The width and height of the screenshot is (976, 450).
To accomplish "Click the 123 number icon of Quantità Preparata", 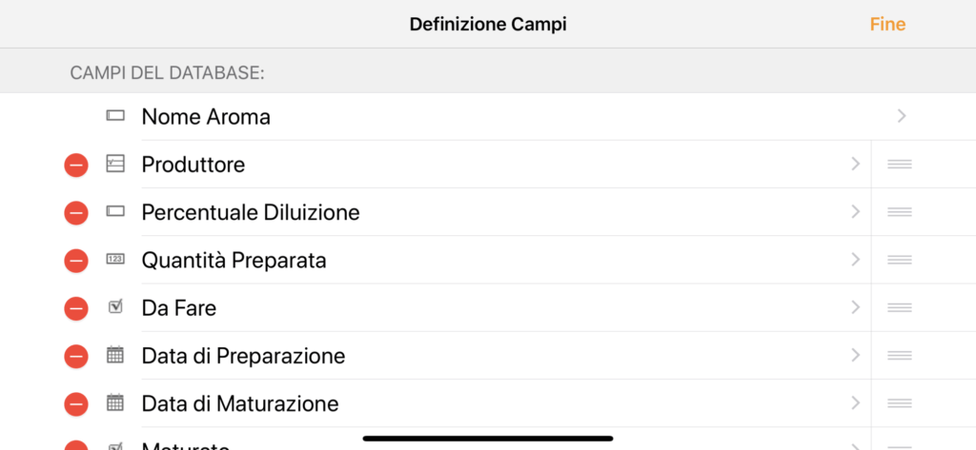I will [x=115, y=259].
